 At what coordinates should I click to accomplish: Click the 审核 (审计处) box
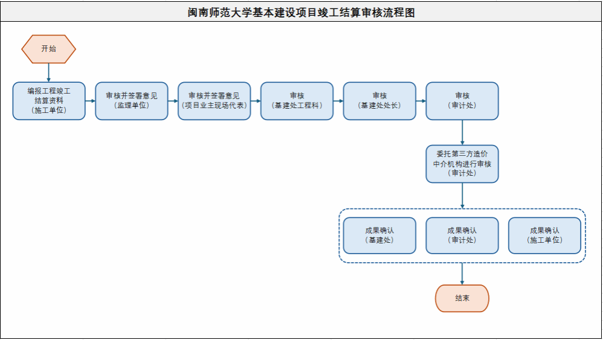pos(462,101)
